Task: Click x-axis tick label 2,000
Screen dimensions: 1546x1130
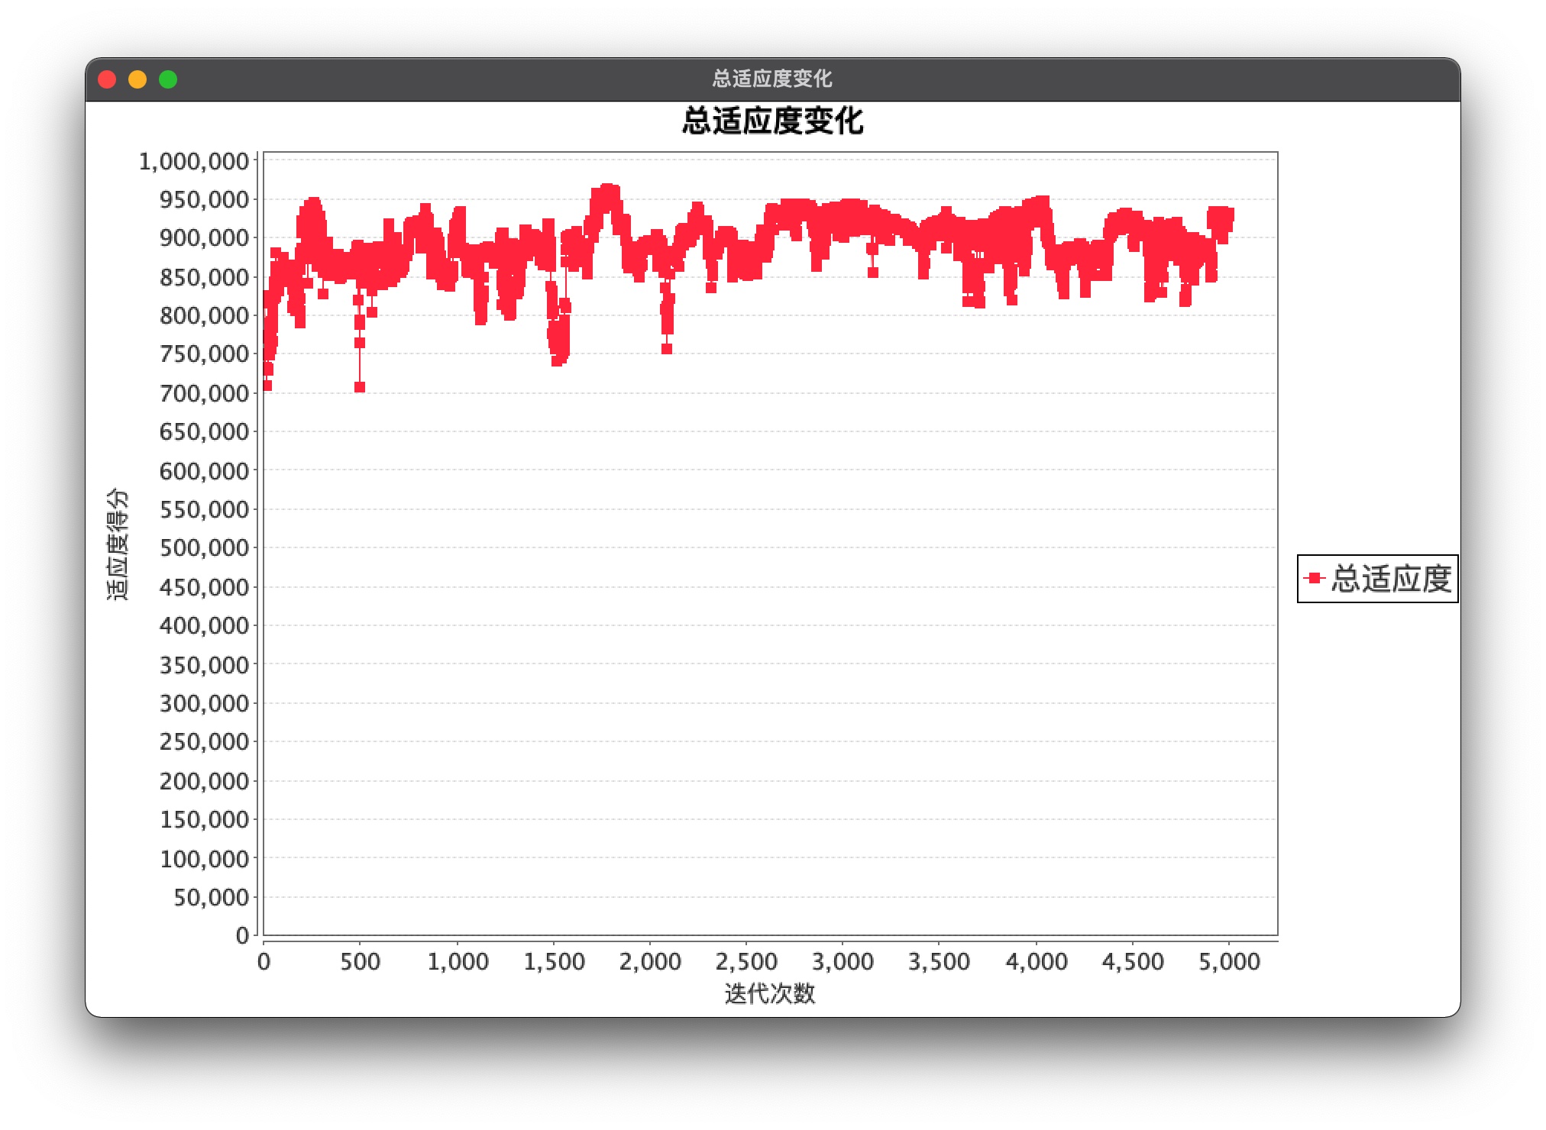Action: [650, 961]
